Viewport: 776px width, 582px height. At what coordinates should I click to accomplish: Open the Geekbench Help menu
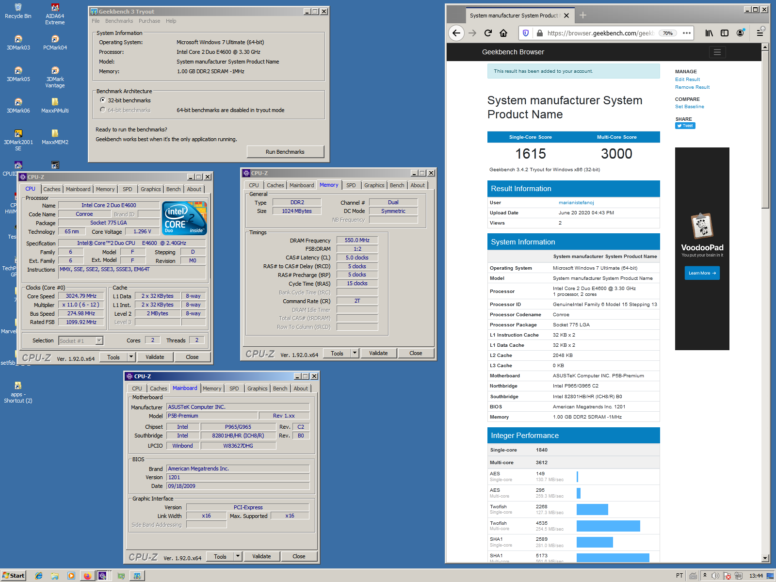[171, 21]
